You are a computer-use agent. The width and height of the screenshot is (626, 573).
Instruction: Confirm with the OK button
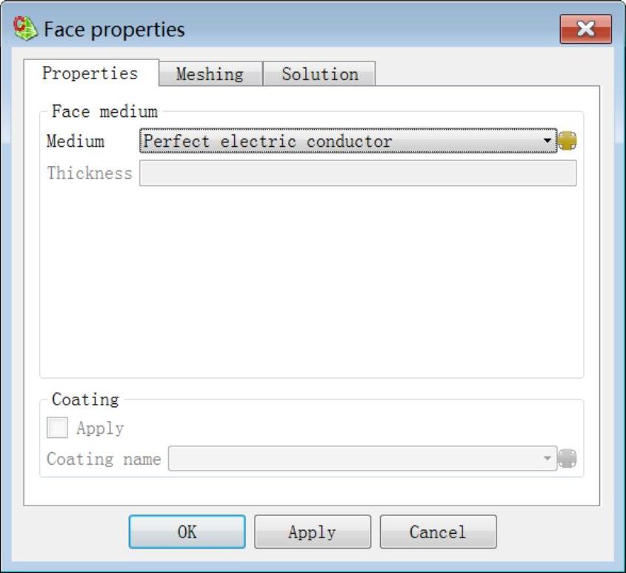point(187,531)
